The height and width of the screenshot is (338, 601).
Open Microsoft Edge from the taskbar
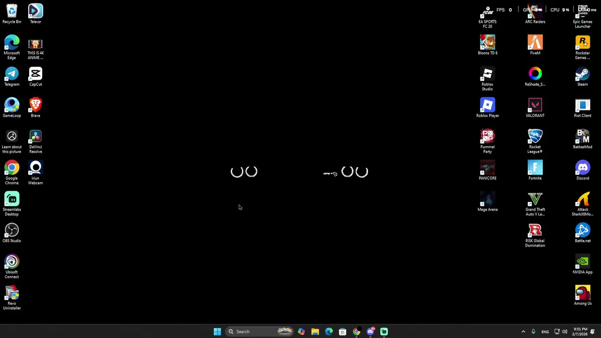[x=329, y=331]
